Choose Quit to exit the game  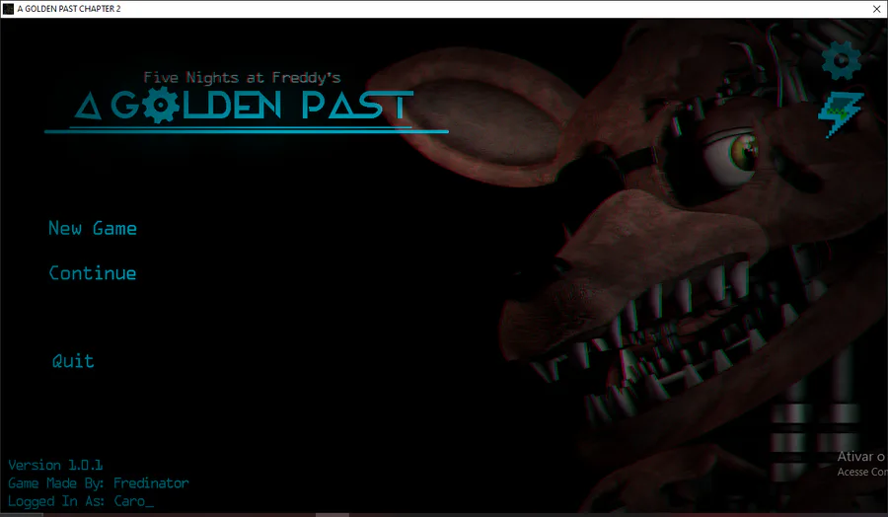pos(73,361)
